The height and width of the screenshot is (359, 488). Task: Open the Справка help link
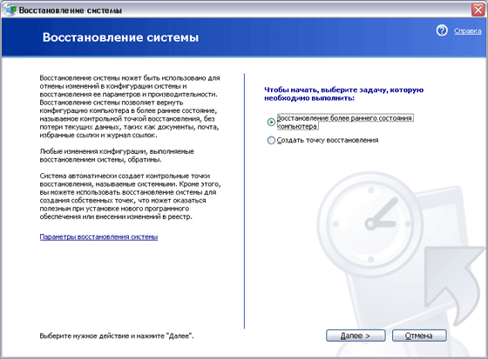point(467,31)
